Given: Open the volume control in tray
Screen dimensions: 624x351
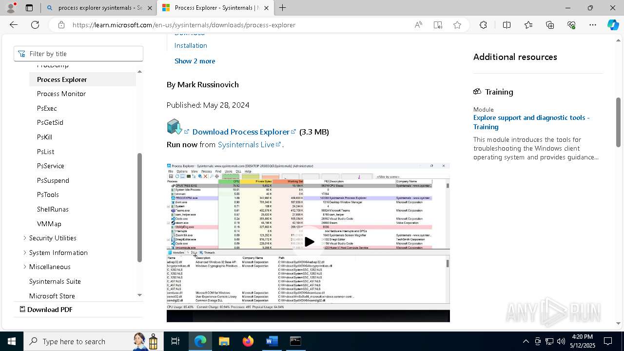Looking at the screenshot, I should tap(561, 341).
